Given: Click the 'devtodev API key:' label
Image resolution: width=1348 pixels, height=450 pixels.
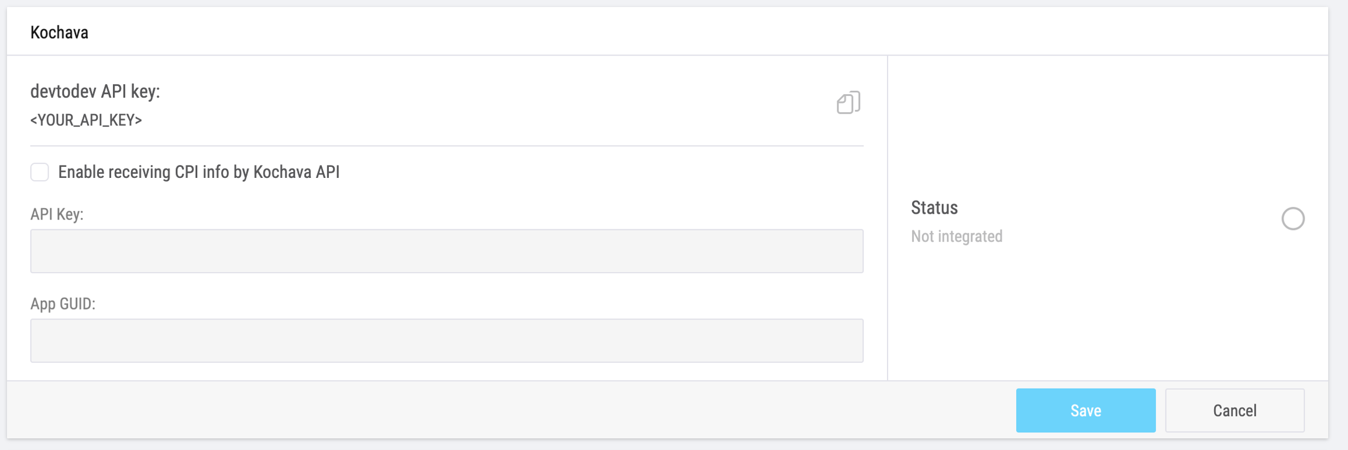Looking at the screenshot, I should [95, 91].
